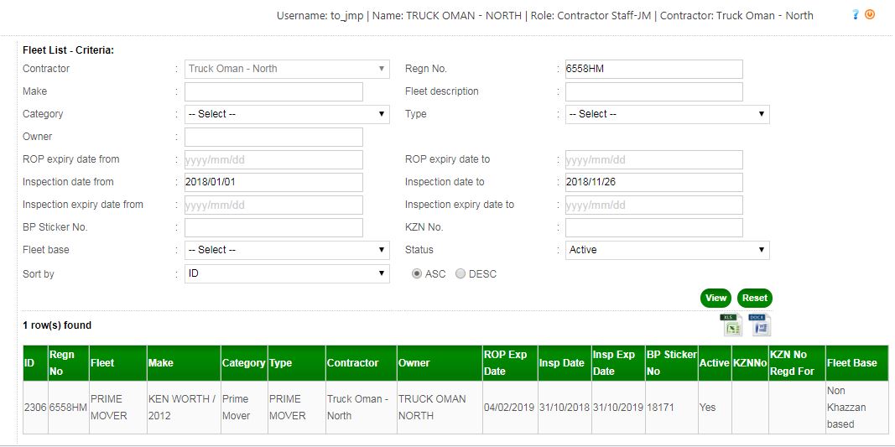Click the Owner input field
Image resolution: width=895 pixels, height=447 pixels.
[x=273, y=137]
